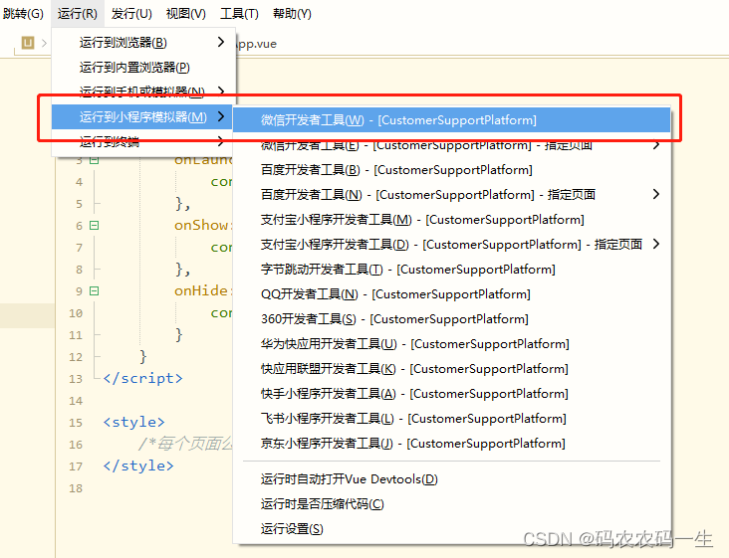The width and height of the screenshot is (729, 558).
Task: Open the 视图(V) menu
Action: click(x=186, y=14)
